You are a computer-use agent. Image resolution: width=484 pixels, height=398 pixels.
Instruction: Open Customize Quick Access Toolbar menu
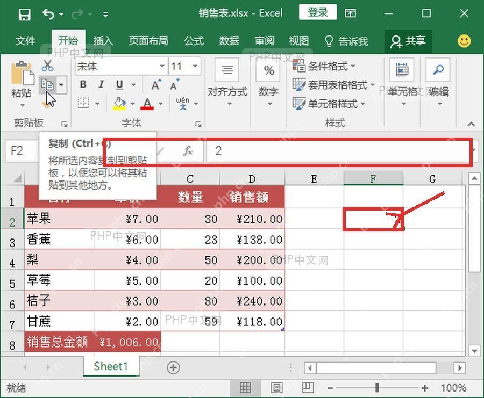pyautogui.click(x=105, y=15)
